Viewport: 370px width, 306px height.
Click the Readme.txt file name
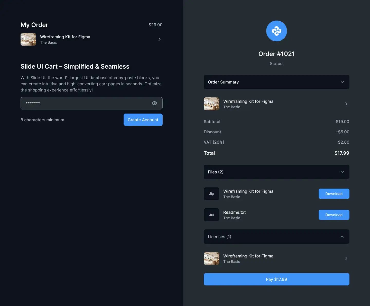(x=235, y=212)
